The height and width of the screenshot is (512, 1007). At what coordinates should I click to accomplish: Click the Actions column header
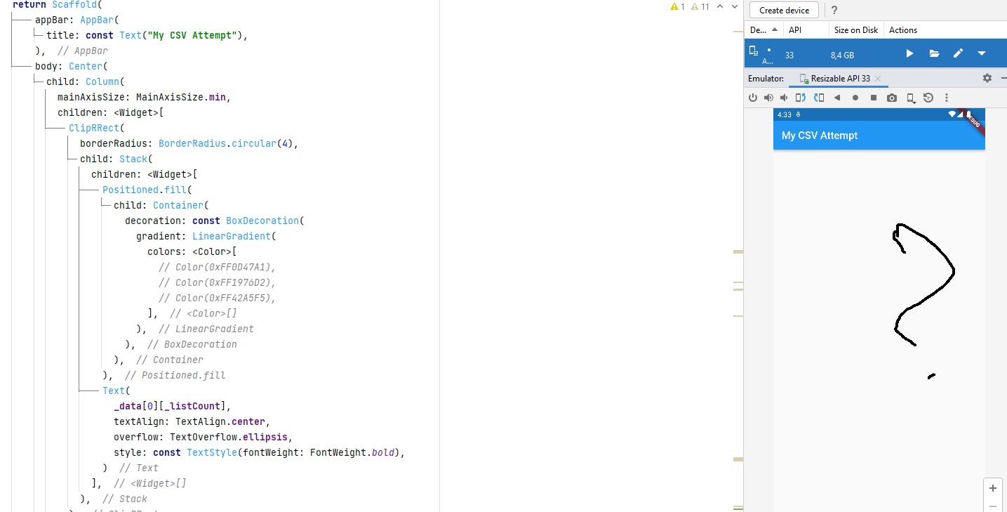903,30
